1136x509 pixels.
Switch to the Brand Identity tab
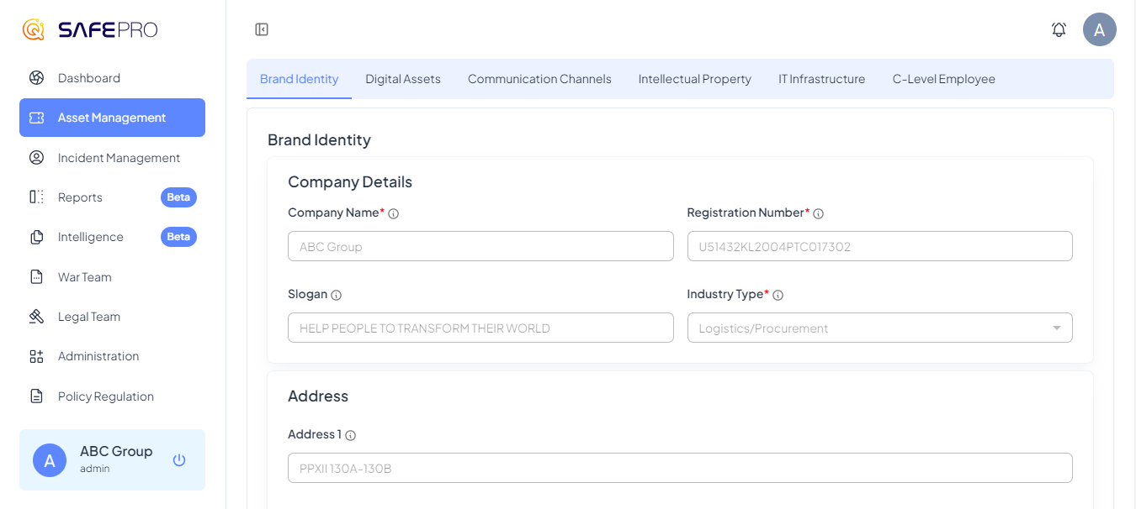299,79
